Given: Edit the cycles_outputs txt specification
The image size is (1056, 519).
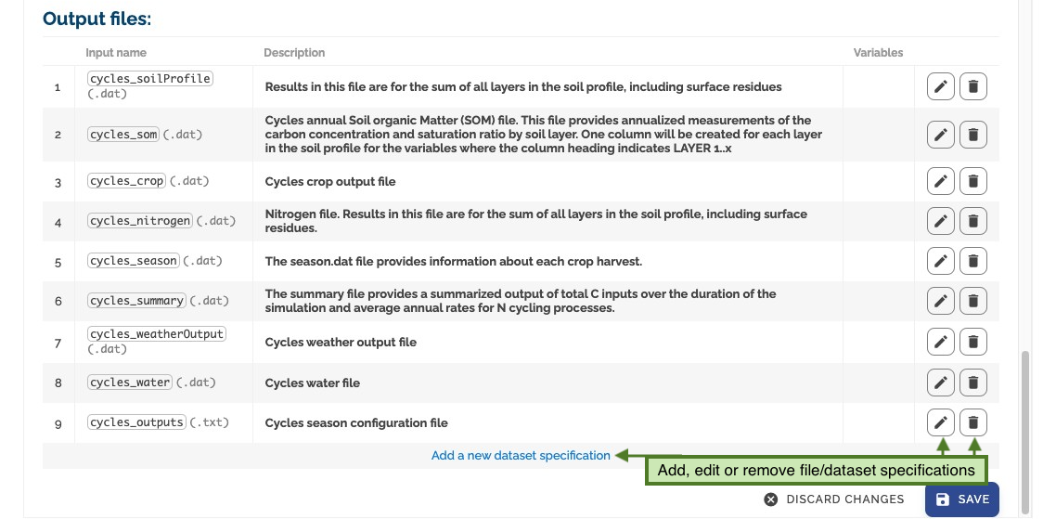Looking at the screenshot, I should pyautogui.click(x=940, y=422).
